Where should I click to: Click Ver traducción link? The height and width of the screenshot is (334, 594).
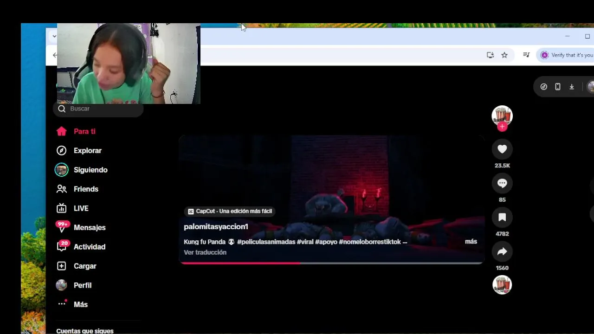point(205,252)
